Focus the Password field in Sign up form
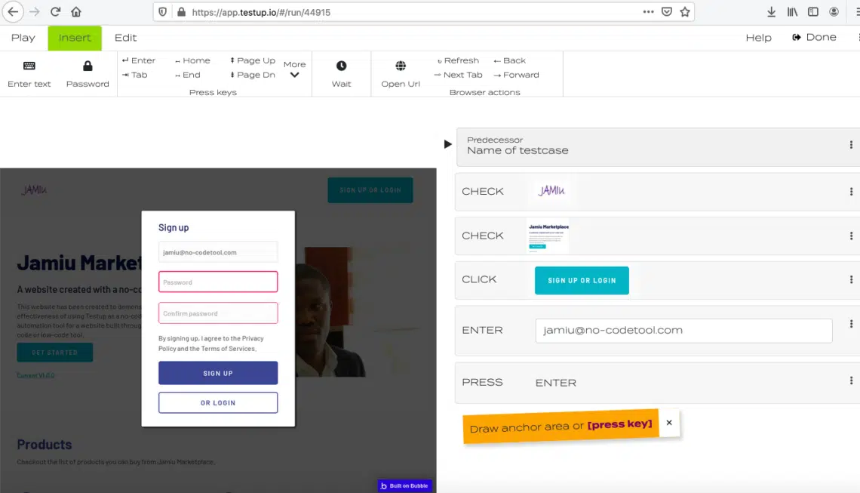 tap(218, 282)
